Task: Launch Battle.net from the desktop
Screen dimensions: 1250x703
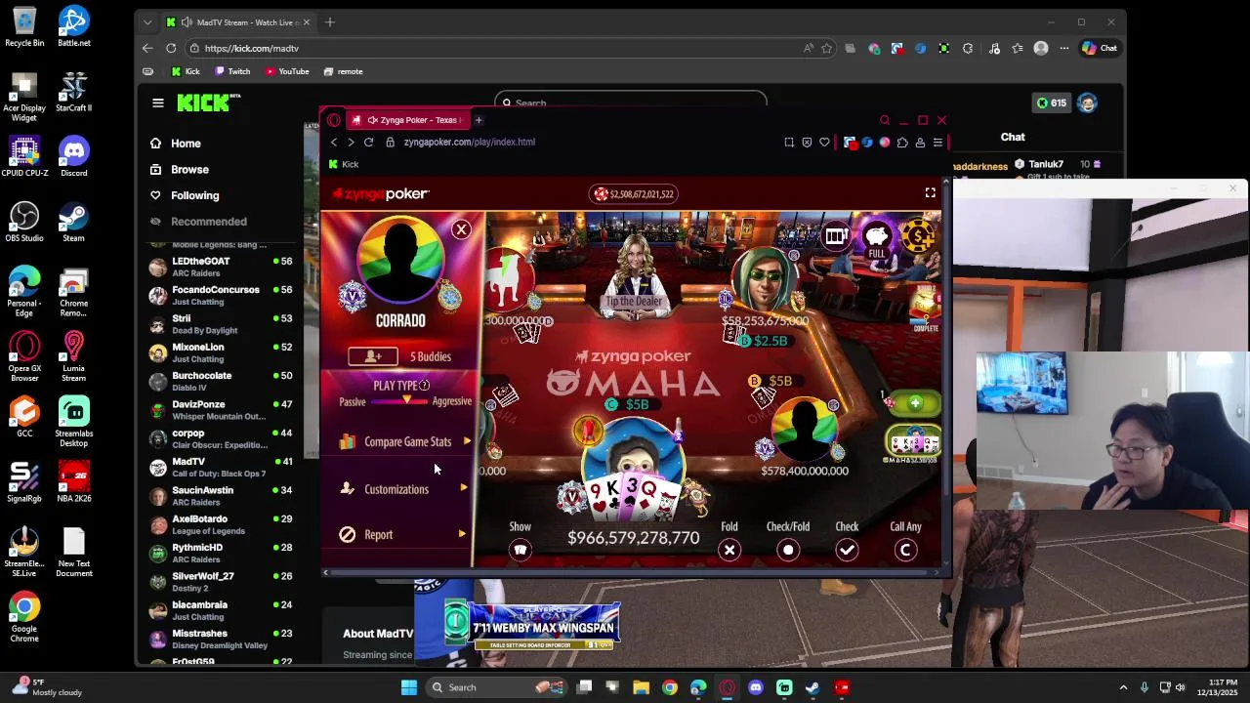Action: pyautogui.click(x=73, y=27)
